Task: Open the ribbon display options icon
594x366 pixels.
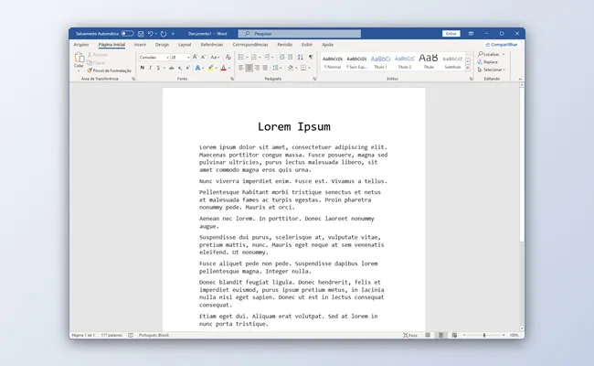Action: coord(471,34)
